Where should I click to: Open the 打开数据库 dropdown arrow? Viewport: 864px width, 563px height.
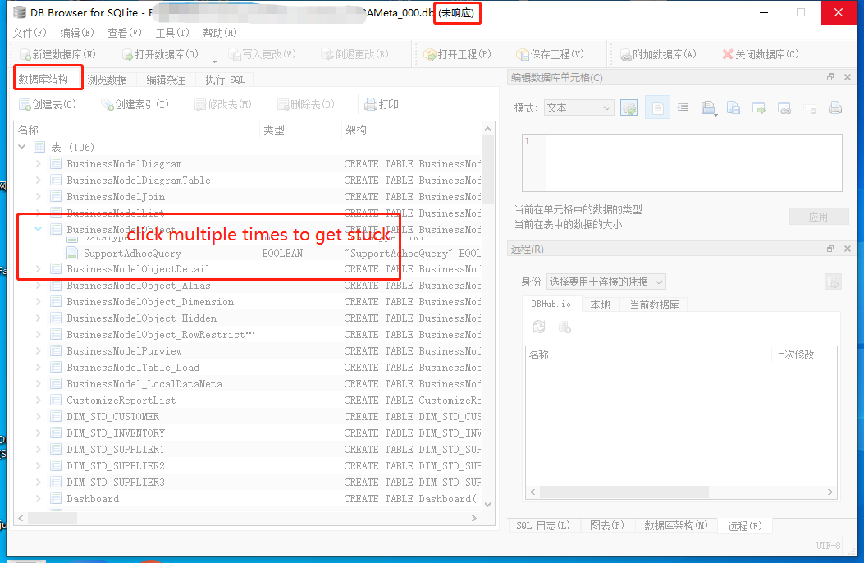pos(214,61)
